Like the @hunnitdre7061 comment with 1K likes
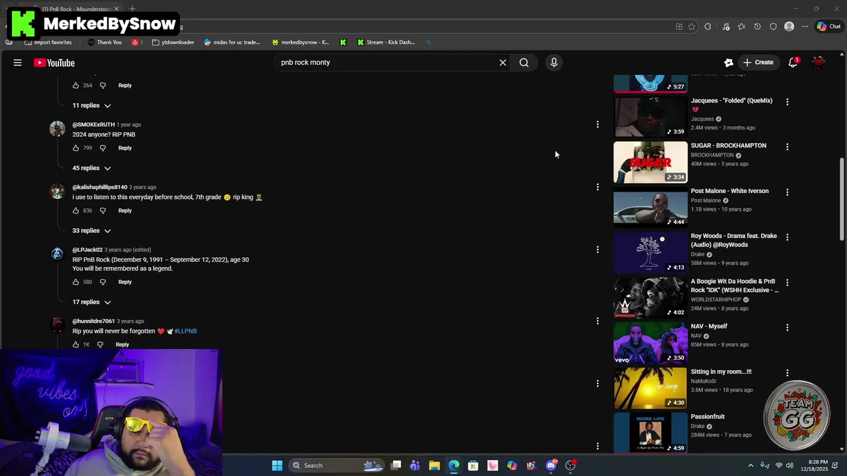847x476 pixels. click(x=76, y=344)
